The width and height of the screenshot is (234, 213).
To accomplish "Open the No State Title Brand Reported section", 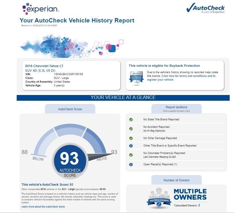I will click(161, 119).
